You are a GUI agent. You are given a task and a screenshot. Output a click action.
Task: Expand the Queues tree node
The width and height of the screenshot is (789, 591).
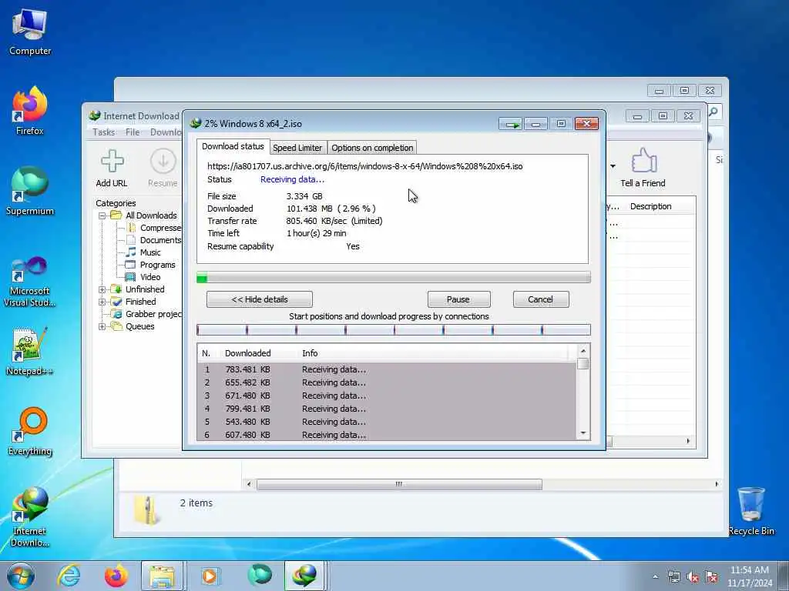[x=102, y=326]
